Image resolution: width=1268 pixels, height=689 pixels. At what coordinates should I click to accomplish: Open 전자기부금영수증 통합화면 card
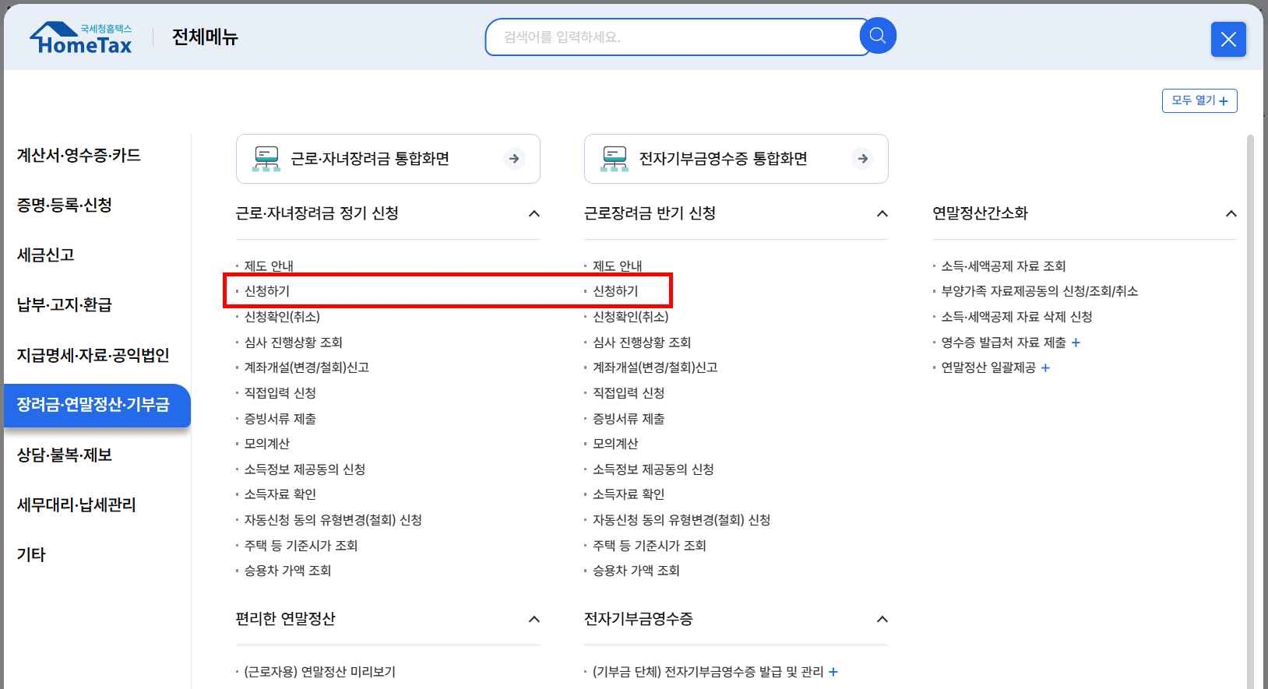(736, 159)
